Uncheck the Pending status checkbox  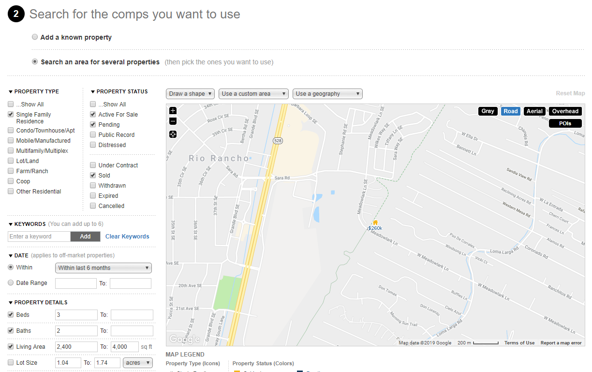(93, 125)
